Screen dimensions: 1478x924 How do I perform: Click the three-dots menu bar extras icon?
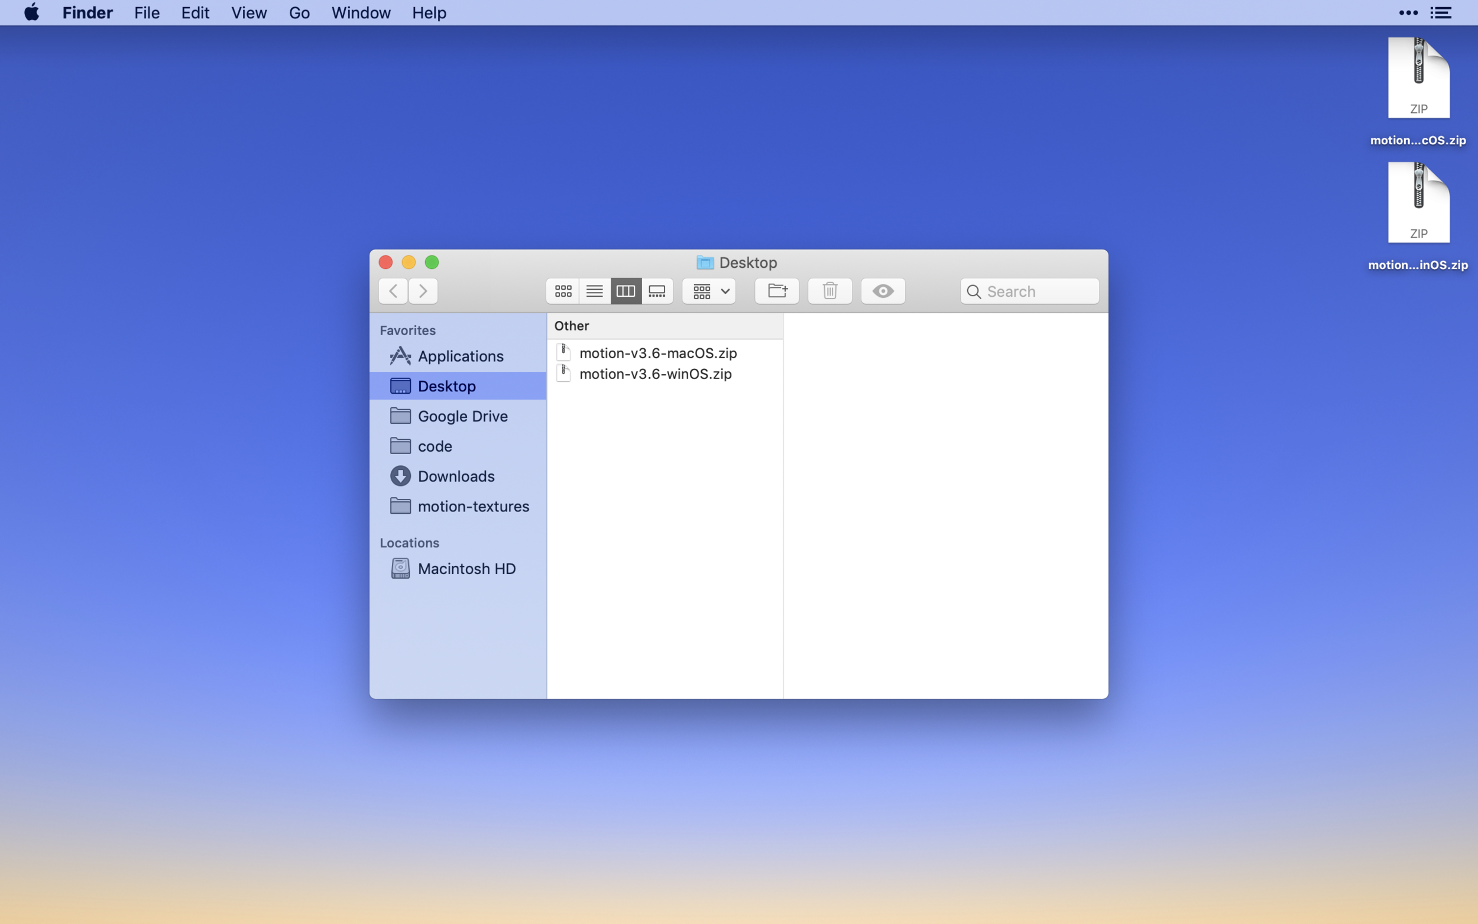(1408, 13)
